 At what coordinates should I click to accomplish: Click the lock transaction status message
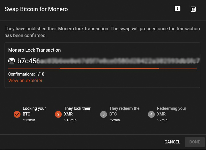pyautogui.click(x=102, y=32)
